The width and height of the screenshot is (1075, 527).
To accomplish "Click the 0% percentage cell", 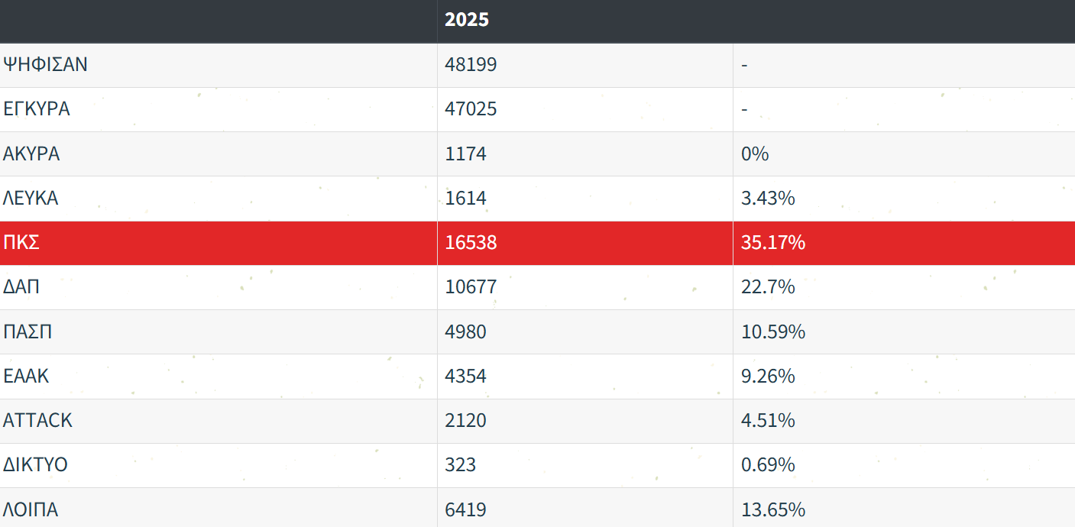I will click(755, 154).
